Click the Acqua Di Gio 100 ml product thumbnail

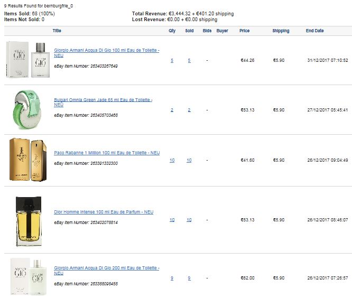coord(28,60)
